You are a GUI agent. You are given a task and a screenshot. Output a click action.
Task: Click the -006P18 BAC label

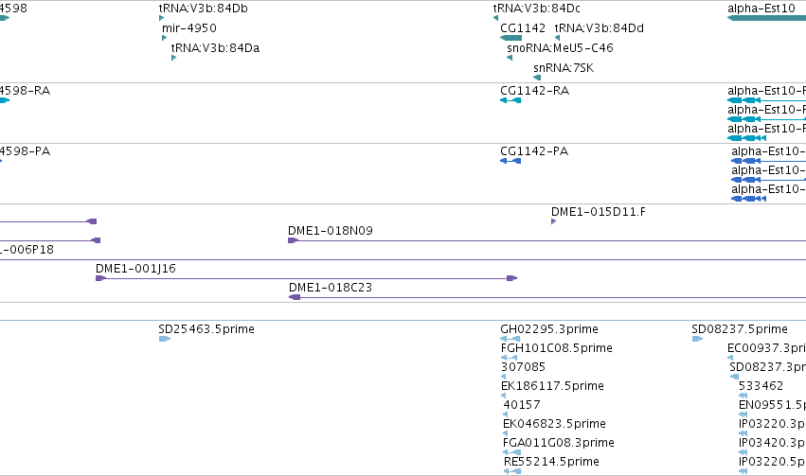pos(27,250)
